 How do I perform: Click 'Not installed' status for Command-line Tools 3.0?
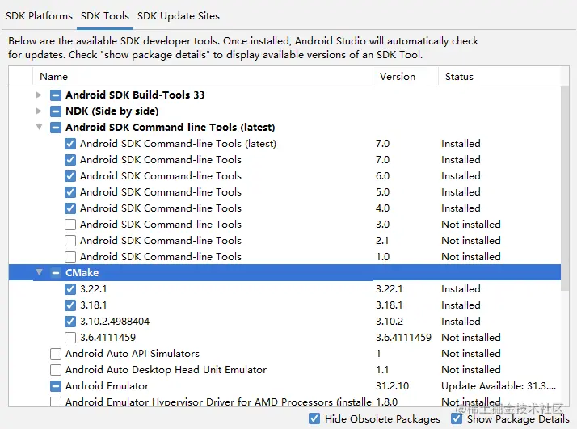[x=471, y=224]
